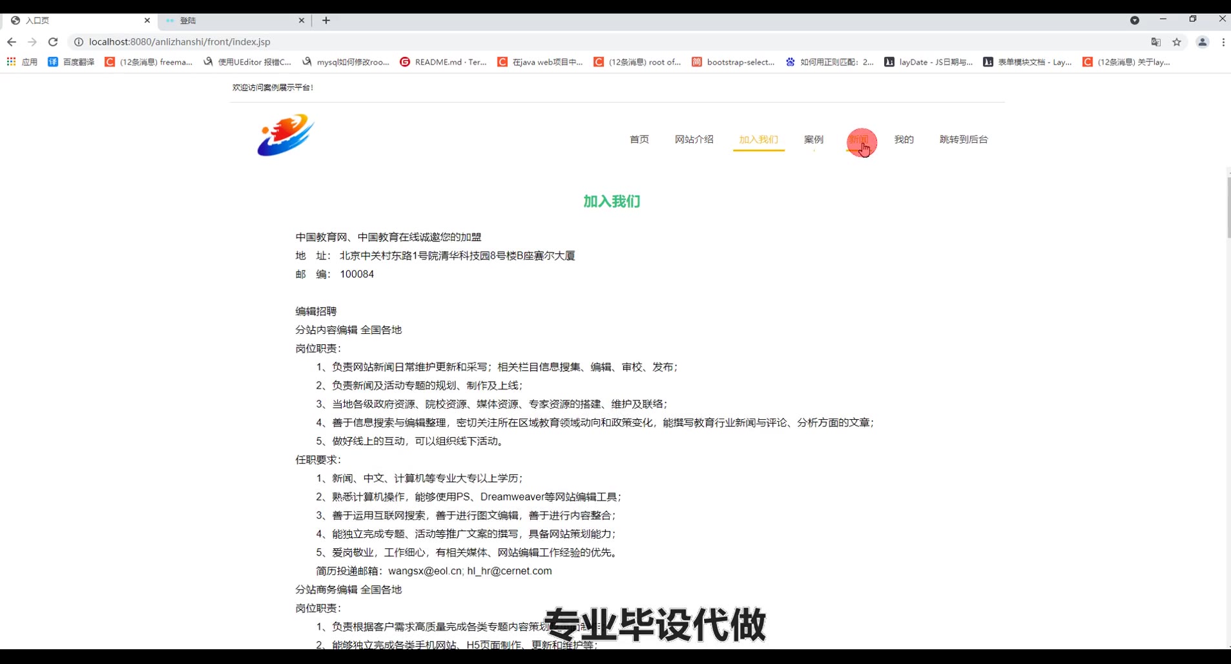Image resolution: width=1231 pixels, height=664 pixels.
Task: Click the line starting 爱岗敬业，工作细心
Action: (466, 553)
